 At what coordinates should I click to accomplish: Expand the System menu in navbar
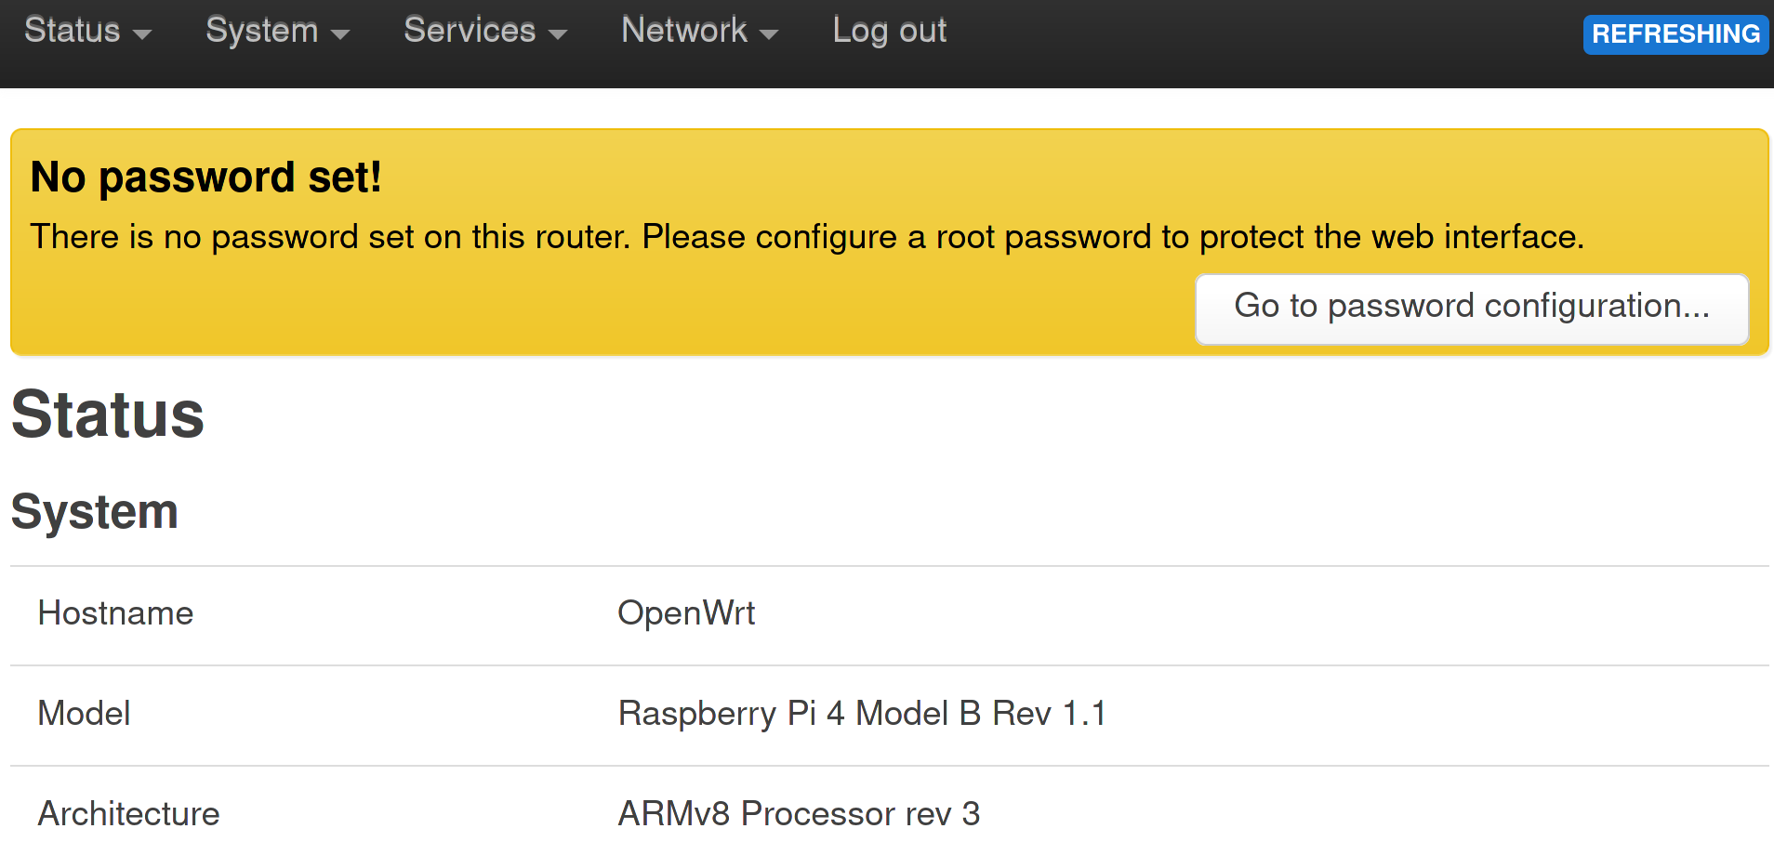tap(277, 31)
